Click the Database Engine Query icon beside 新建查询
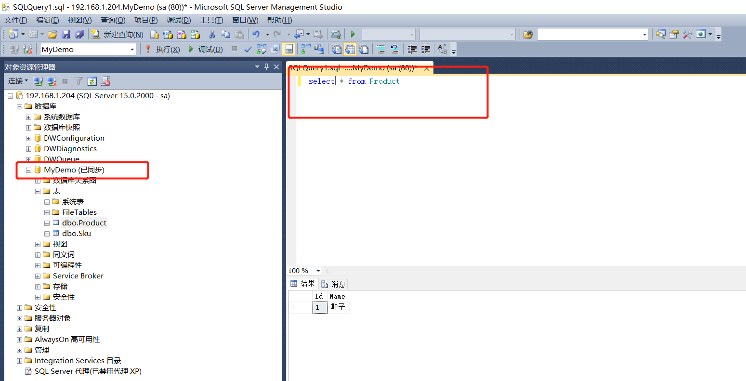The height and width of the screenshot is (381, 746). [x=154, y=34]
